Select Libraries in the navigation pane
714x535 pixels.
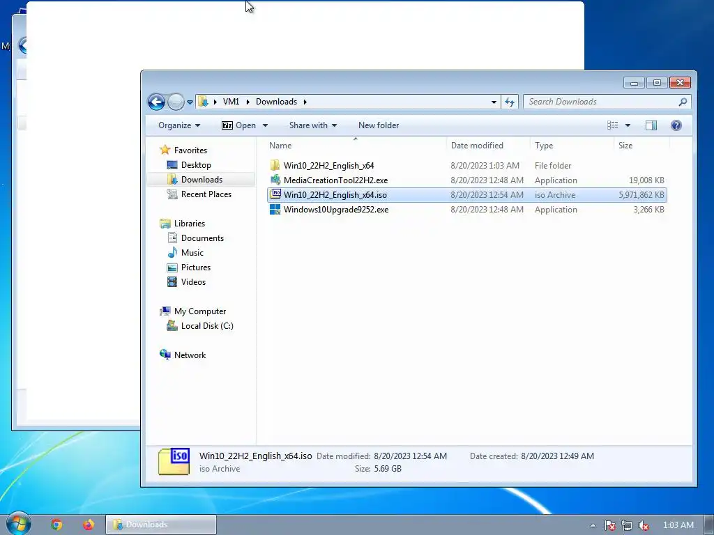190,224
